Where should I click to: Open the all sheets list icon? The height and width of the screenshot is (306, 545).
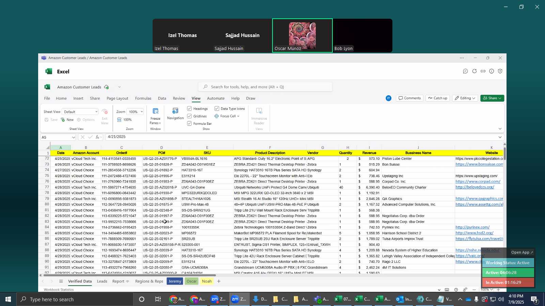coord(61,281)
